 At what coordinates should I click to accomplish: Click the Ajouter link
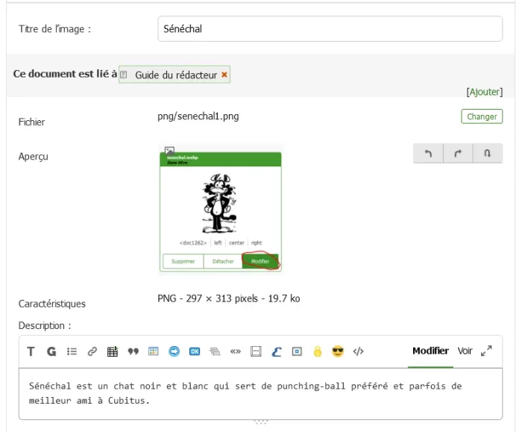[x=484, y=92]
